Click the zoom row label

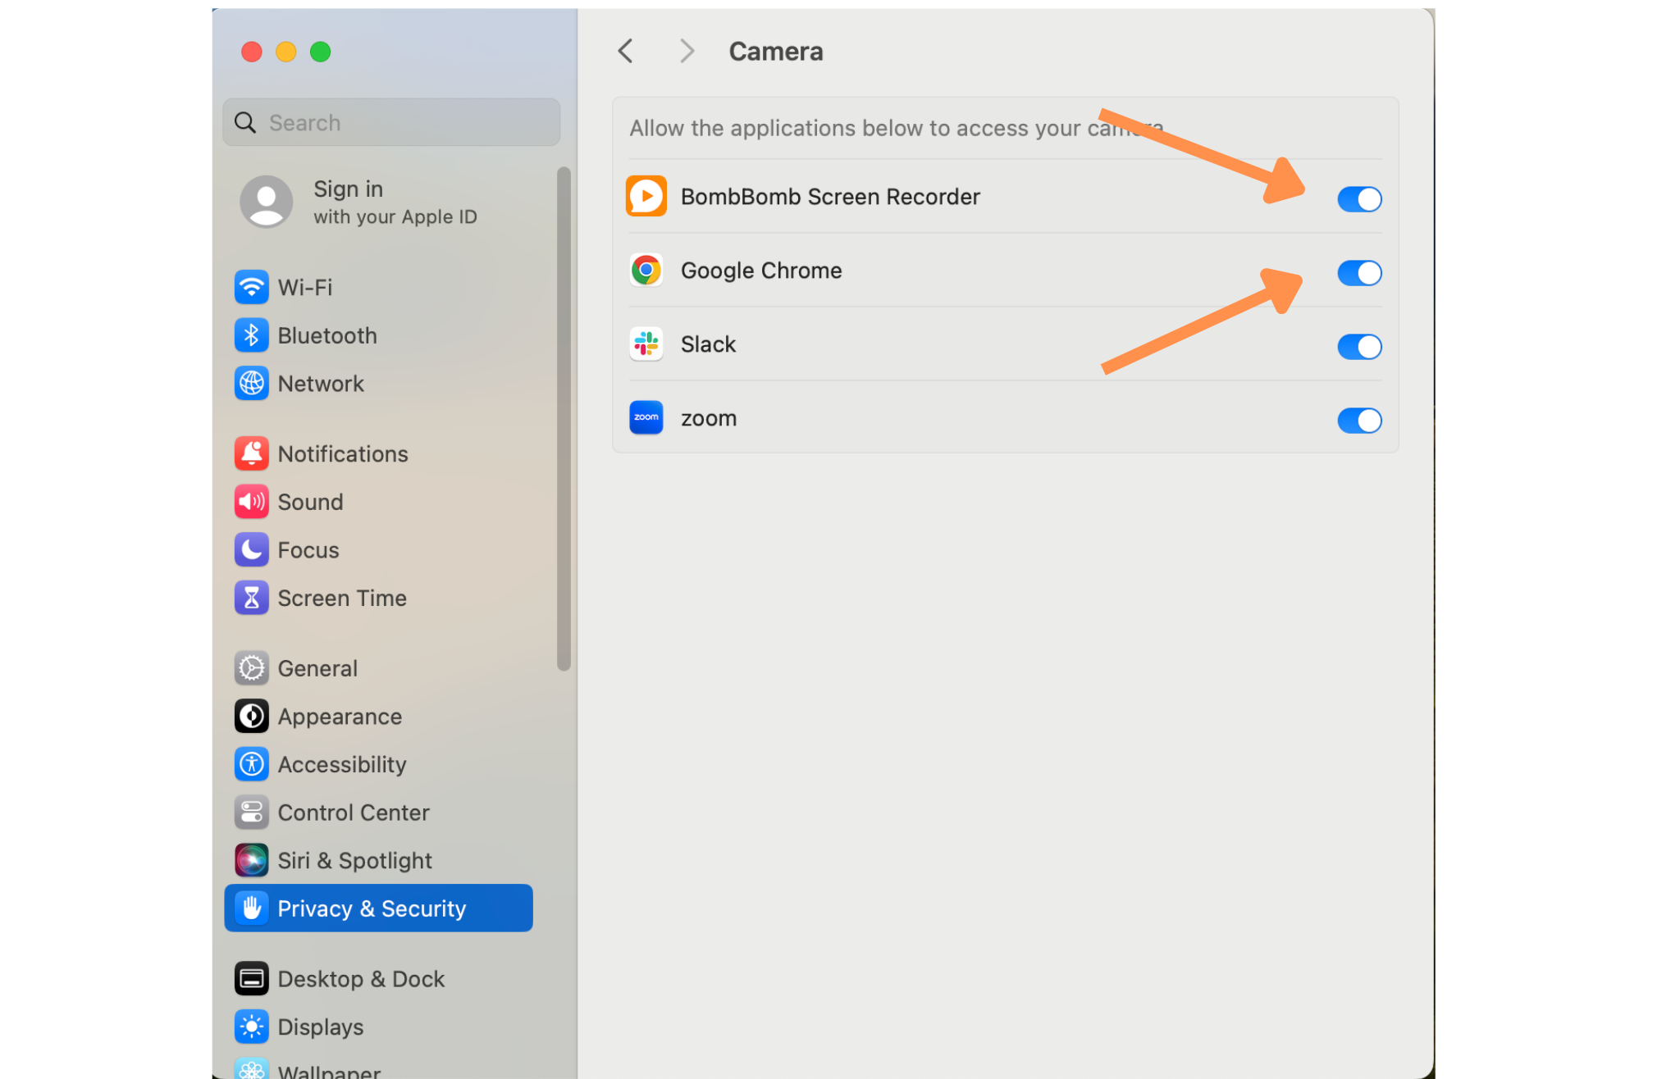coord(709,418)
